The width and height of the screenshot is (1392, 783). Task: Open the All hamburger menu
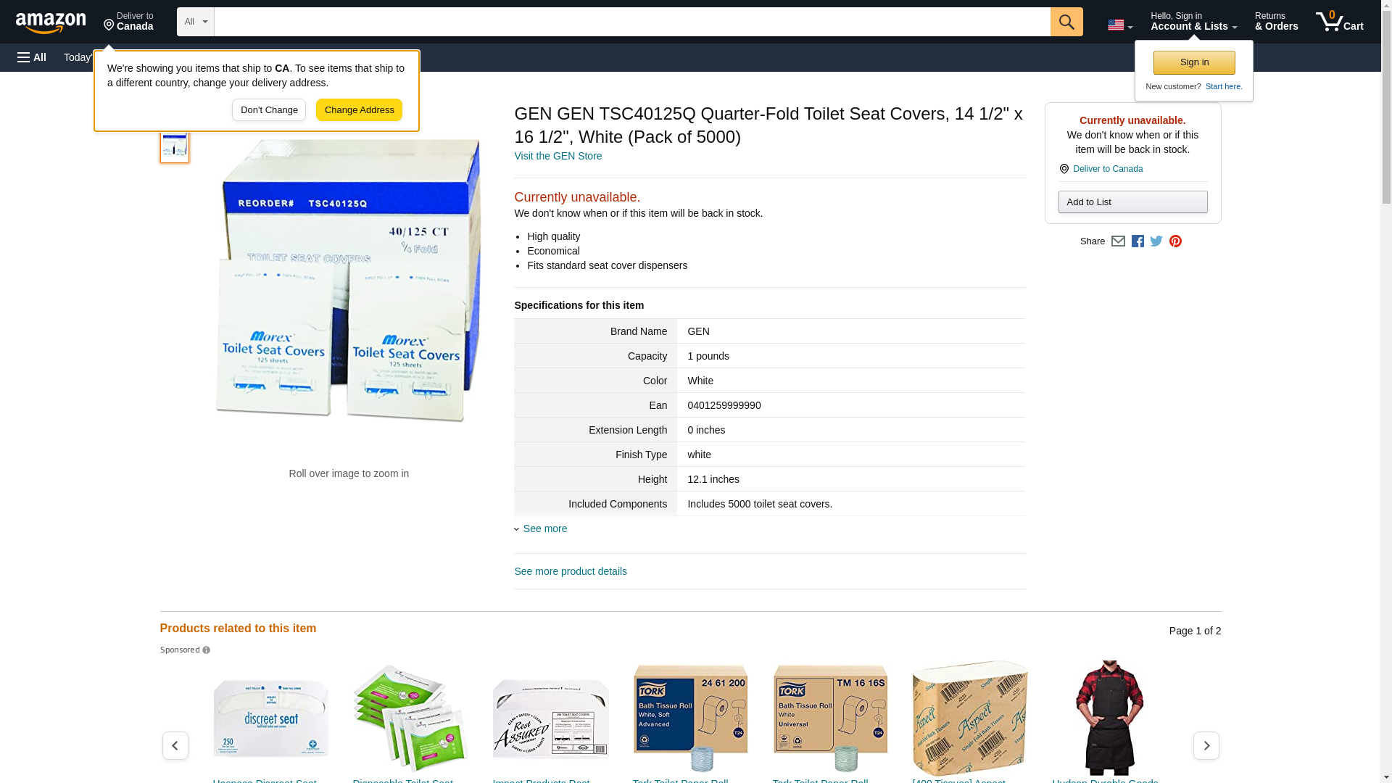pos(32,57)
